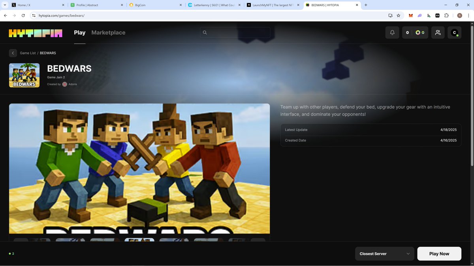Click the install app icon in address bar
Image resolution: width=474 pixels, height=266 pixels.
[x=390, y=15]
